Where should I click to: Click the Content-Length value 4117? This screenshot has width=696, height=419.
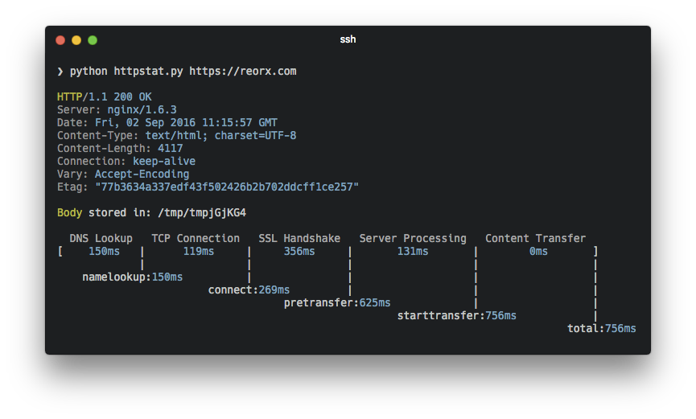[171, 148]
